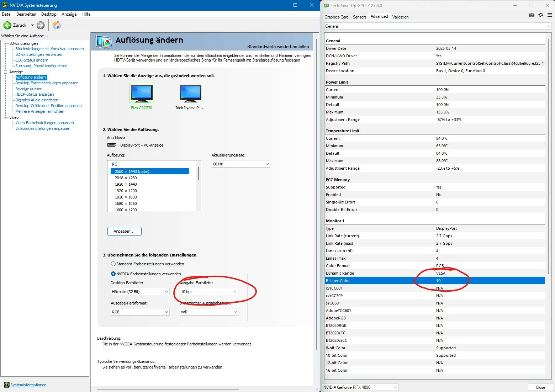This screenshot has width=555, height=392.
Task: Open Desktop-Farbeinstellungen anpassen
Action: click(47, 83)
